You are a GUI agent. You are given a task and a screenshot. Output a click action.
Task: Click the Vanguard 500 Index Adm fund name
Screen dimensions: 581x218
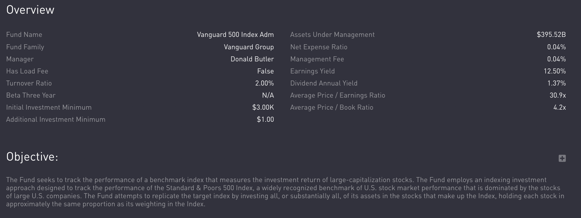235,35
